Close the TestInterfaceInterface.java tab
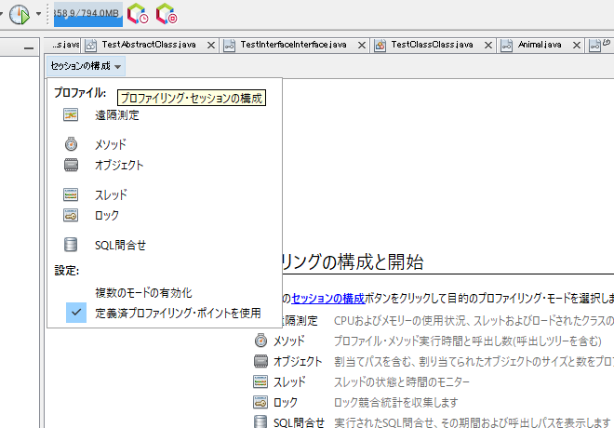Image resolution: width=614 pixels, height=428 pixels. pos(362,46)
